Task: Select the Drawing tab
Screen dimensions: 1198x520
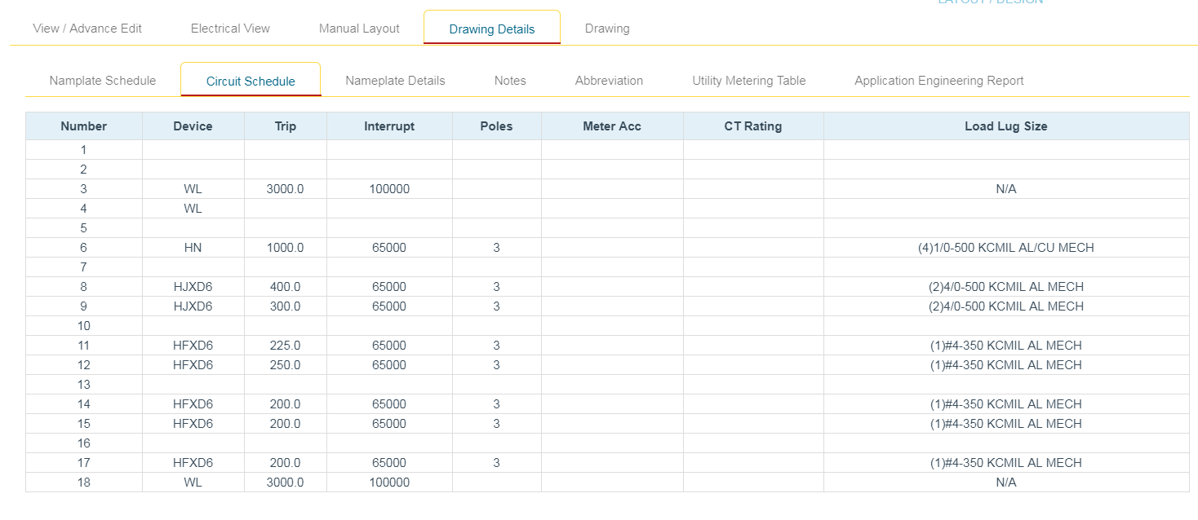Action: (x=606, y=28)
